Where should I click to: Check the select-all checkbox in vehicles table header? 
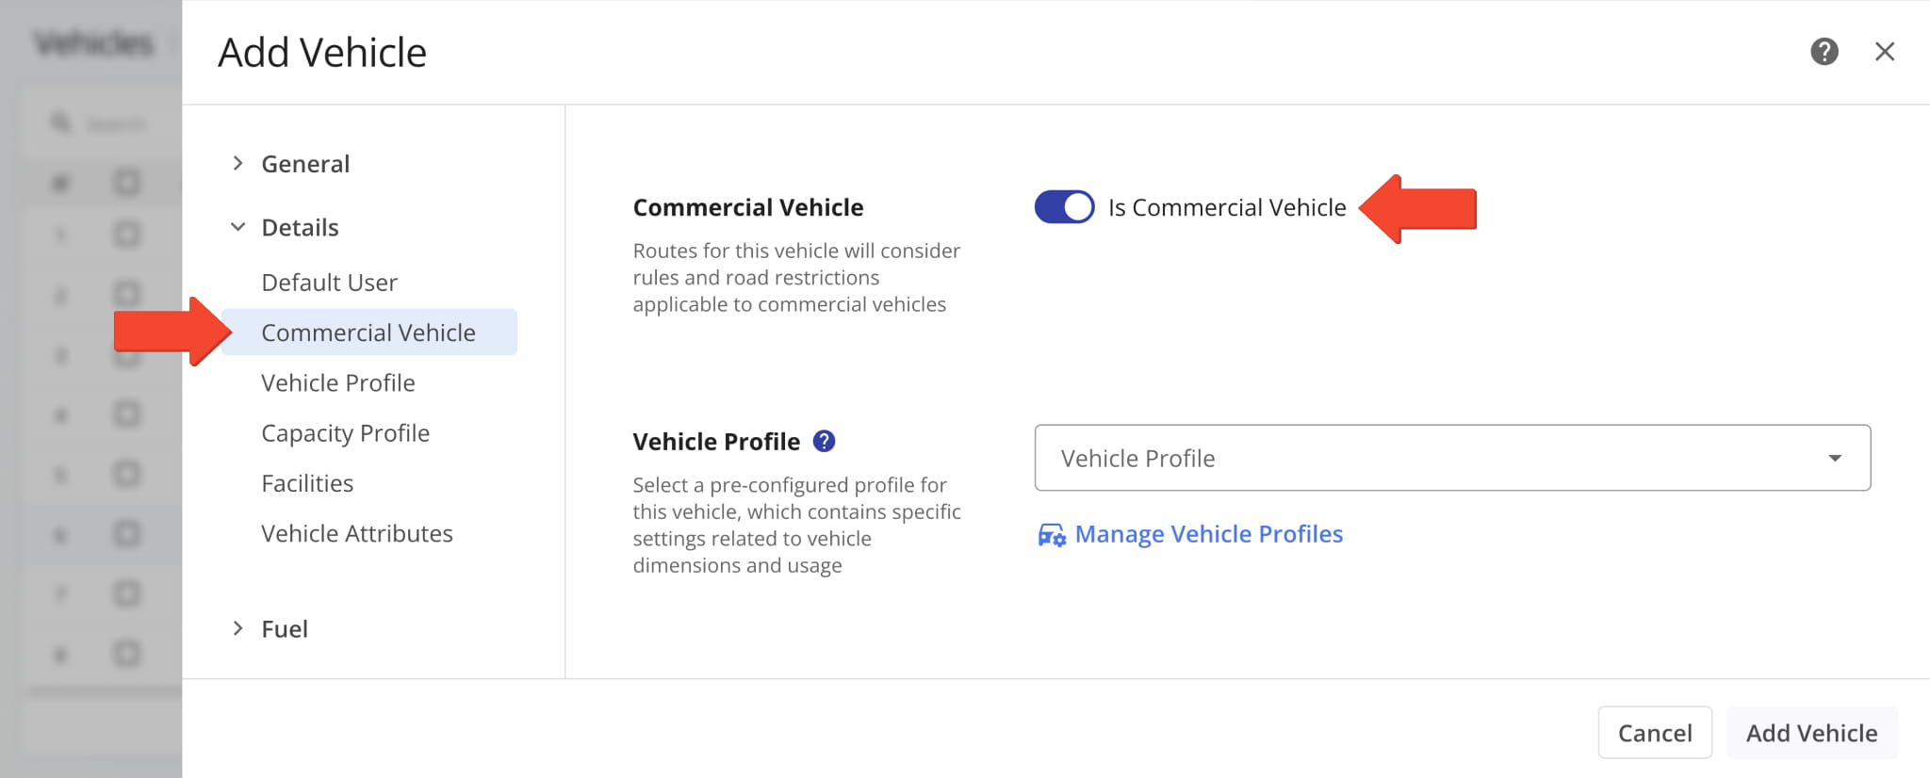coord(126,182)
